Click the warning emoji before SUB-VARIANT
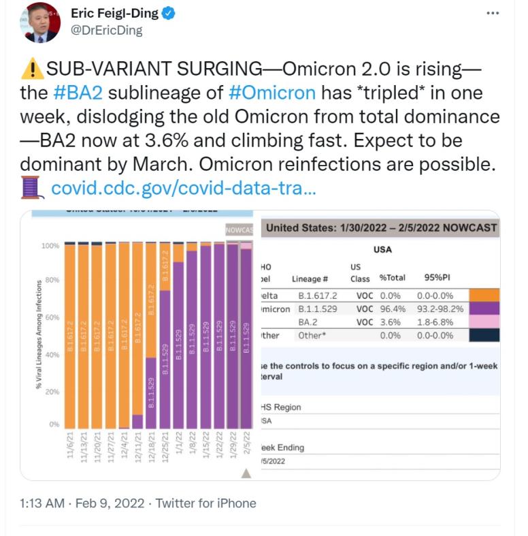 (x=32, y=69)
